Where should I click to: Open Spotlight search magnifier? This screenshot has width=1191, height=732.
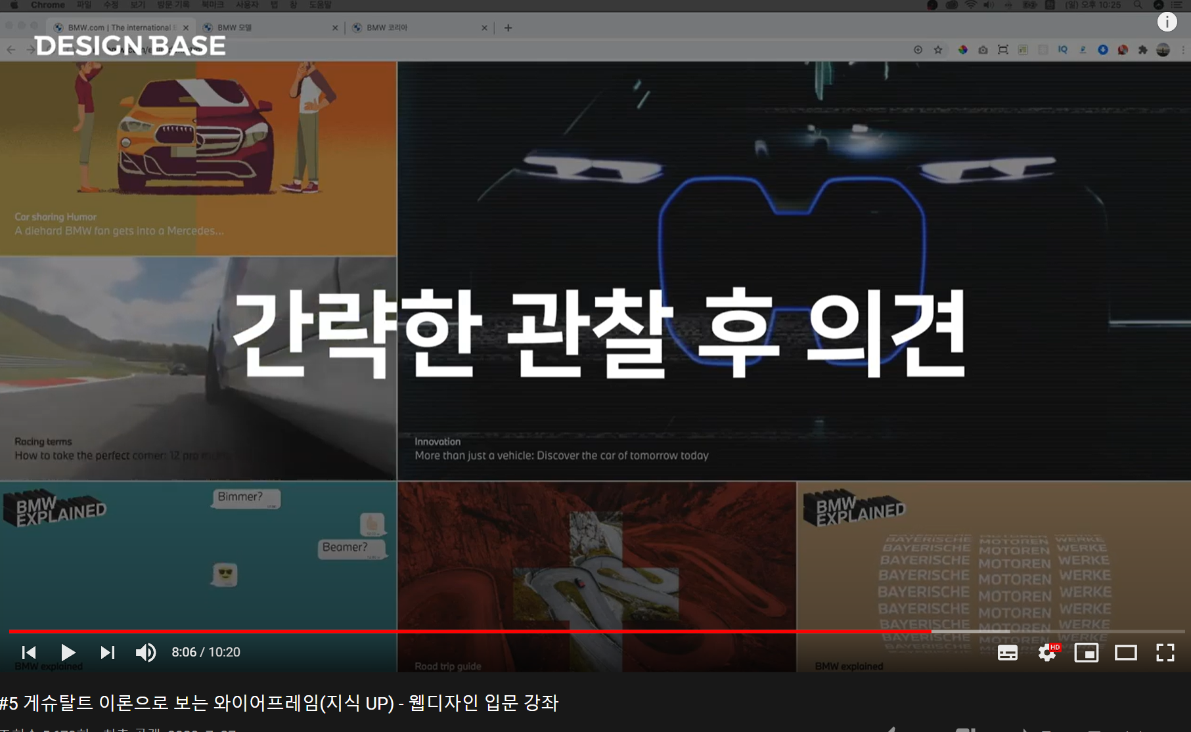coord(1138,5)
